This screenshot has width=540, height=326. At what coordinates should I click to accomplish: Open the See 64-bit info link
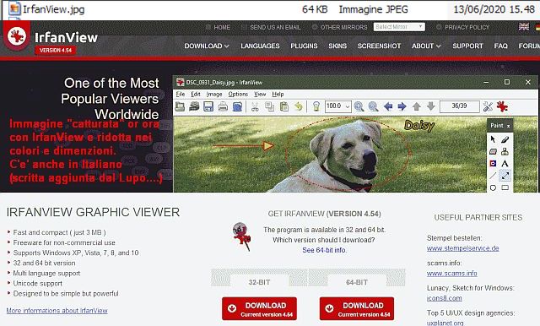(x=324, y=250)
